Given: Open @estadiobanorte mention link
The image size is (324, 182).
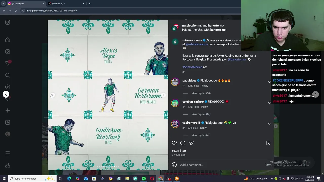Looking at the screenshot, I should (197, 44).
